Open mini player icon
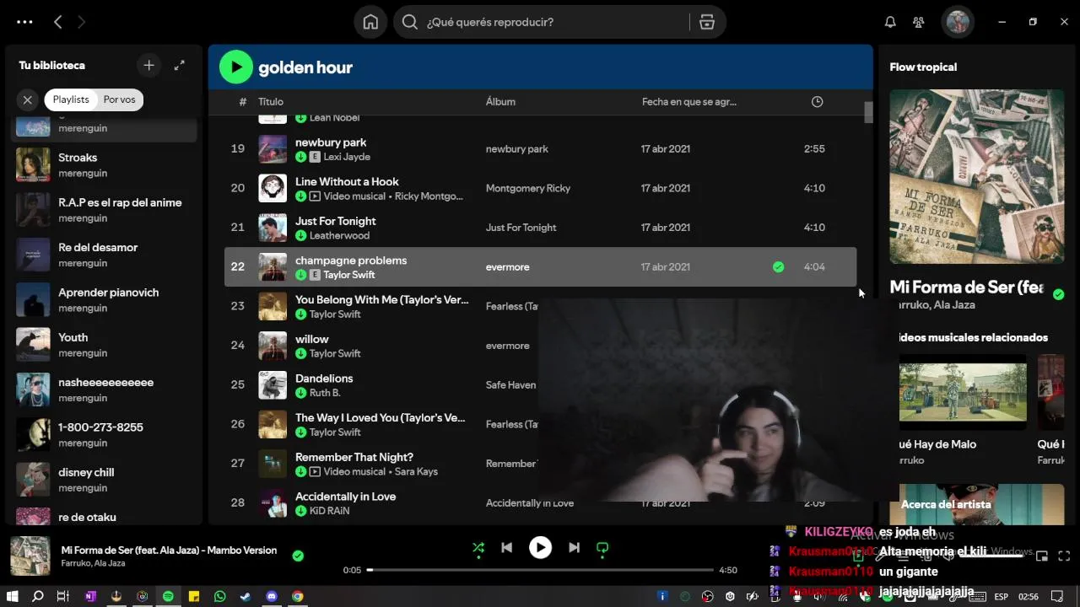Screen dimensions: 1080x607 (x=1042, y=556)
